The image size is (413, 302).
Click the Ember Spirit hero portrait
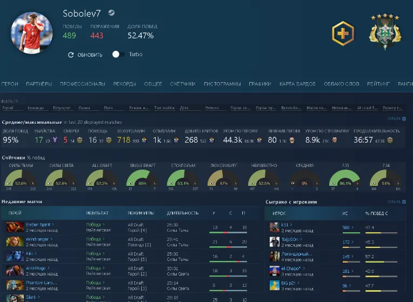click(15, 227)
